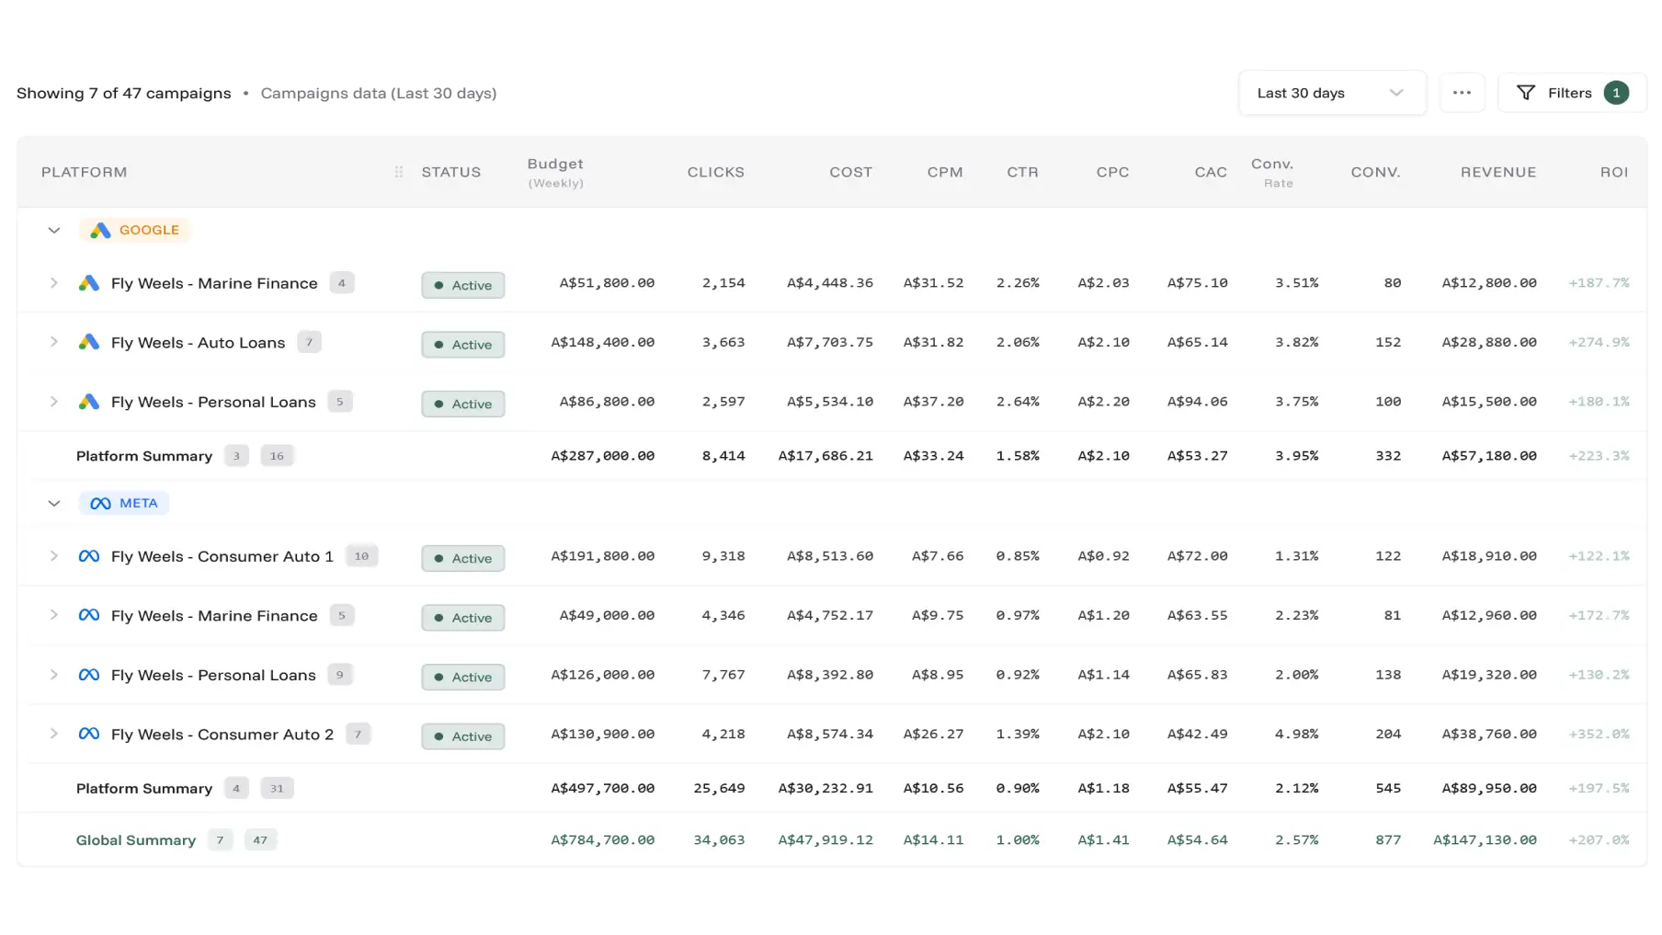Collapse the GOOGLE platform group
Screen dimensions: 1662x935
[x=53, y=230]
